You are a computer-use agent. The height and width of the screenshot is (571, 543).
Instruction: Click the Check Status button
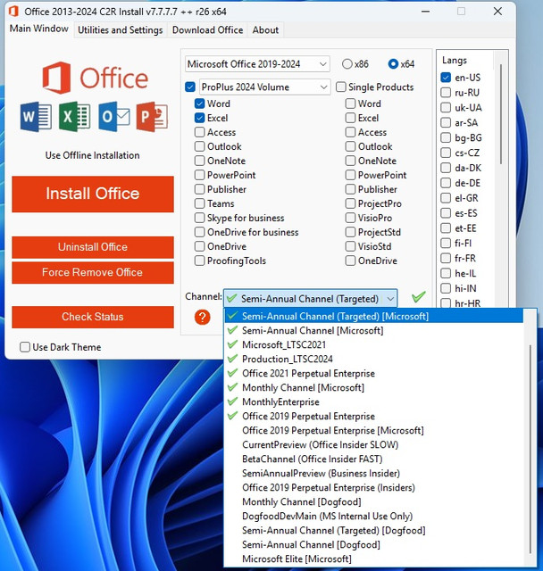(x=93, y=317)
